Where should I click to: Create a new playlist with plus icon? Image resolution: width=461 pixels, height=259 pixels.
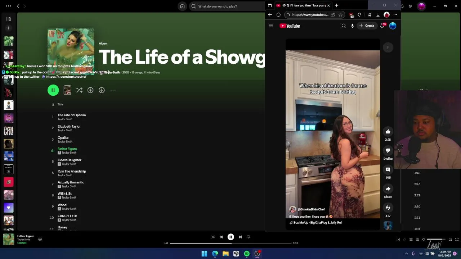pyautogui.click(x=9, y=28)
